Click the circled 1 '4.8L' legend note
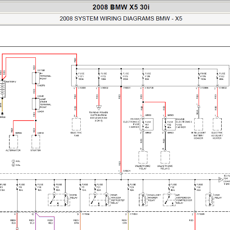Screen dimensions: 230x230 16,161
